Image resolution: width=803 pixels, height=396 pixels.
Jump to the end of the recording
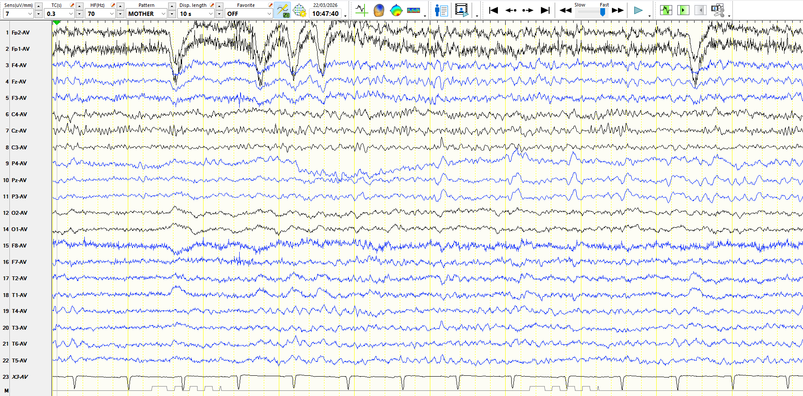coord(545,10)
